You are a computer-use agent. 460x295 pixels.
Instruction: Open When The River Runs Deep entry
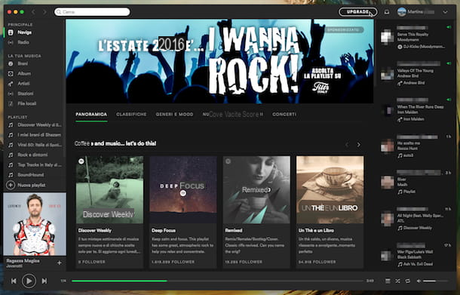tap(420, 107)
